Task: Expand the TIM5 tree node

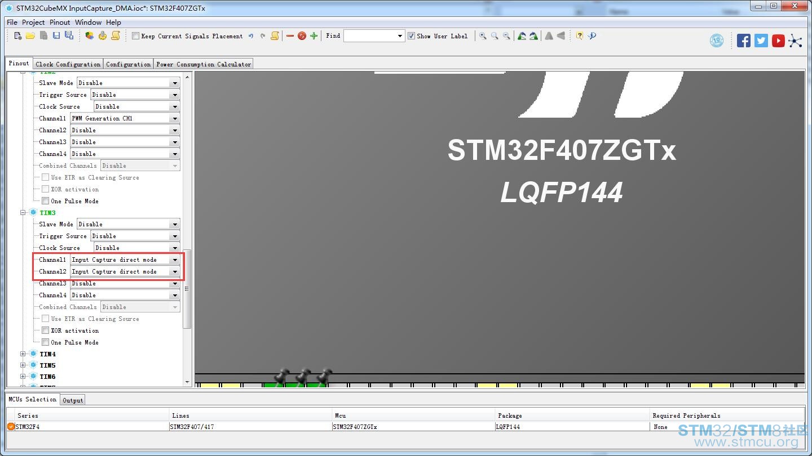Action: (23, 365)
